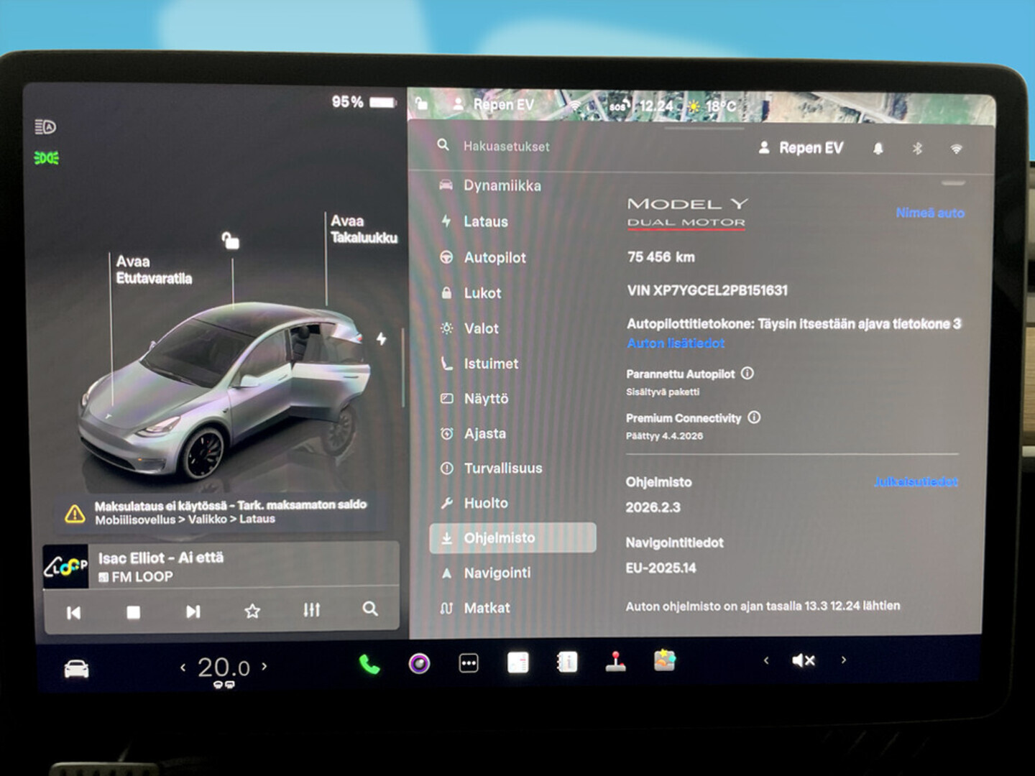Raise volume with right arrow
Viewport: 1035px width, 776px height.
844,660
